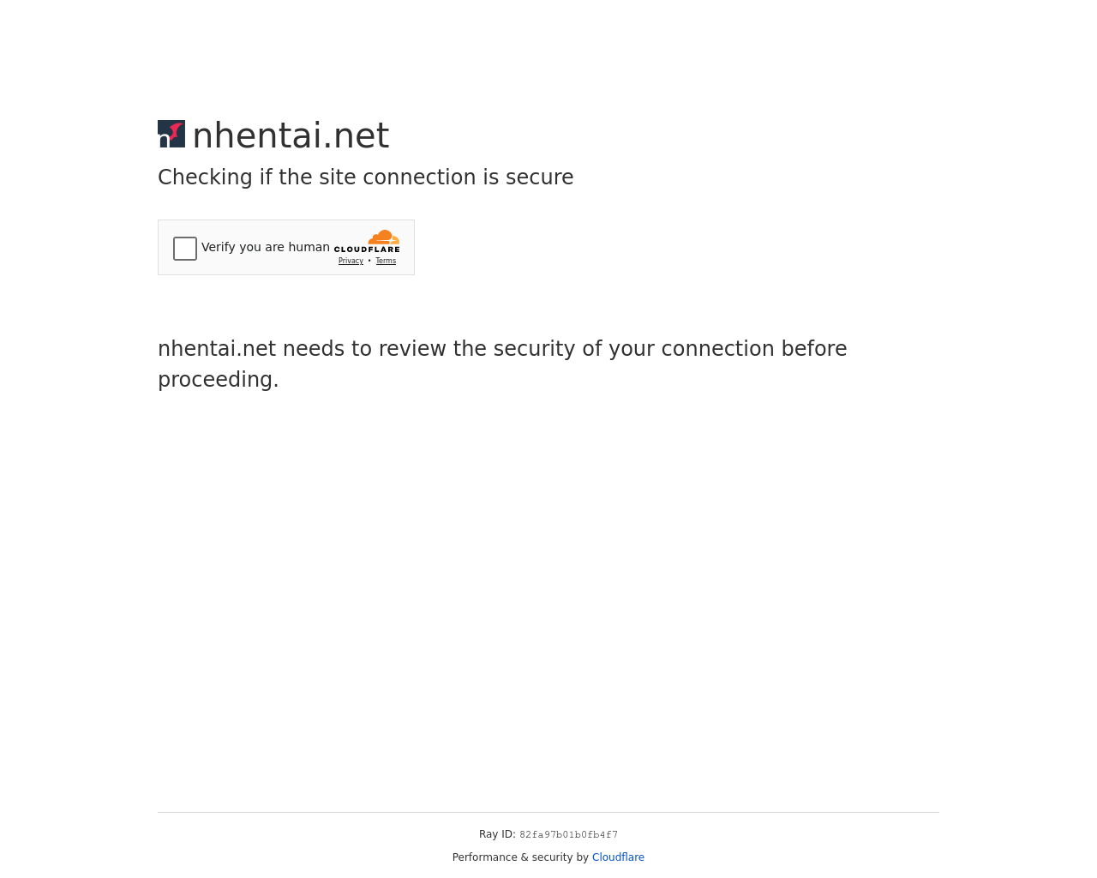The height and width of the screenshot is (878, 1097).
Task: Click "nhentai.net" at the paragraph start
Action: pos(217,349)
